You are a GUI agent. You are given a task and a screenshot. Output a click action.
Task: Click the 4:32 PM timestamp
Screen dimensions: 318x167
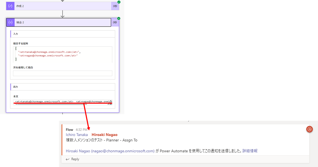coord(81,130)
